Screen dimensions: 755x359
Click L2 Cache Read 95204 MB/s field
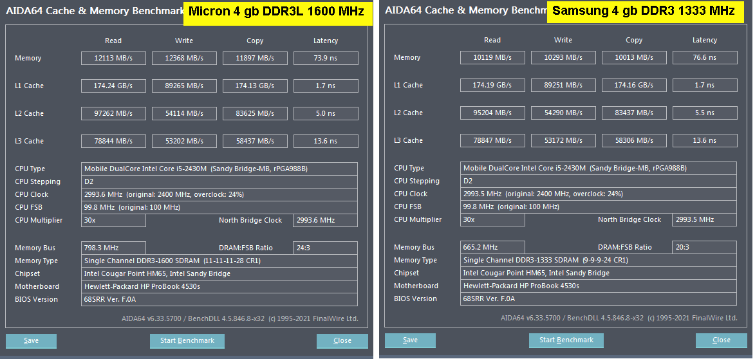pos(492,113)
